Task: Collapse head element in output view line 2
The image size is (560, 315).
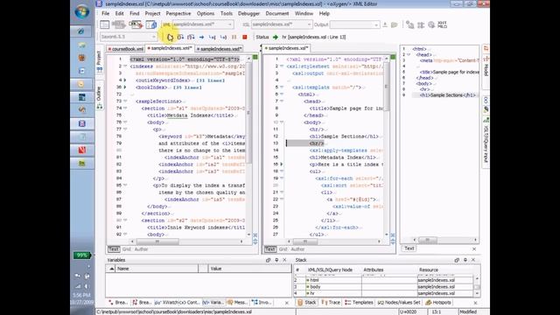Action: click(409, 54)
